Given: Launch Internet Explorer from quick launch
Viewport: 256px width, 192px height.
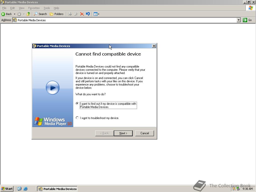Looking at the screenshot, I should tap(26, 189).
